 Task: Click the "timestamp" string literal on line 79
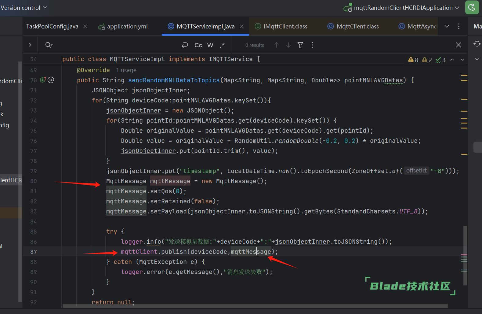pos(200,171)
